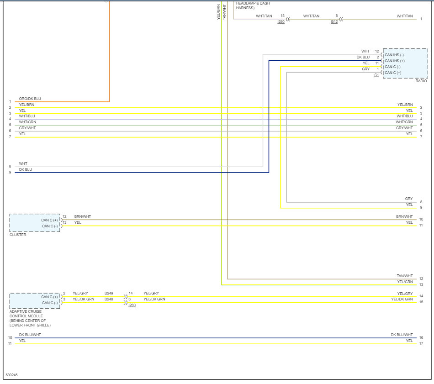This screenshot has height=384, width=434.
Task: Click the I250 connector reference
Action: 281,21
